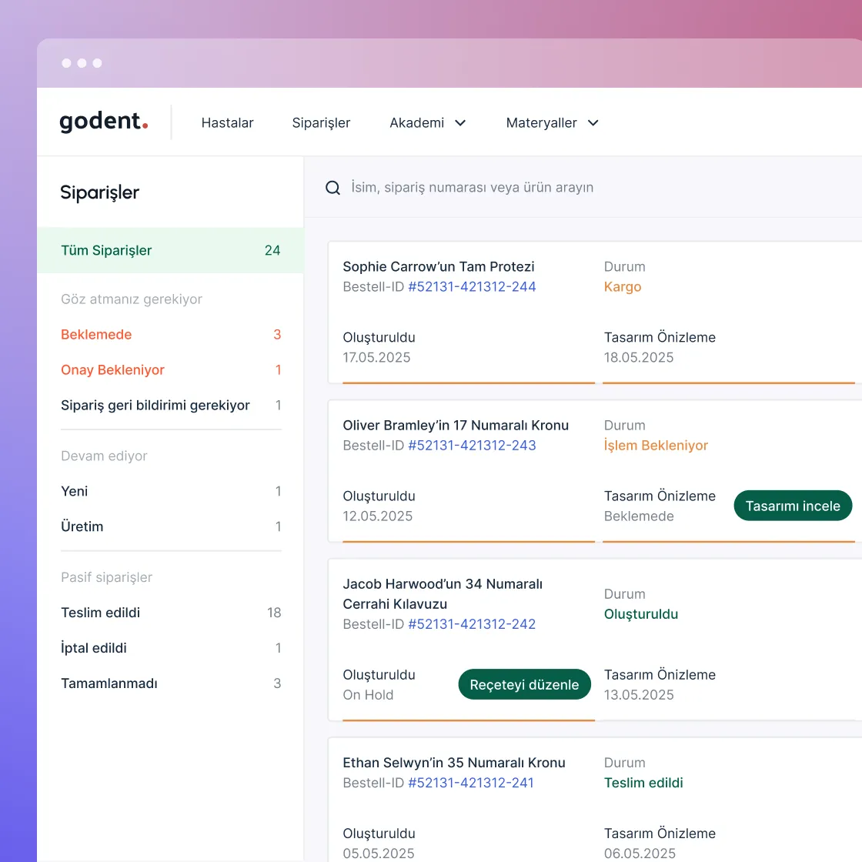Expand the Akademi dropdown chevron
862x862 pixels.
(x=460, y=123)
